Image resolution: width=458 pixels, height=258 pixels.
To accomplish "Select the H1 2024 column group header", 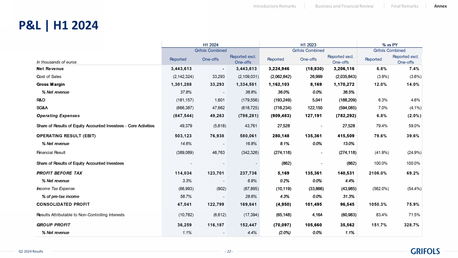I will point(211,45).
